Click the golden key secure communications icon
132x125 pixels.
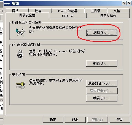pyautogui.click(x=20, y=85)
